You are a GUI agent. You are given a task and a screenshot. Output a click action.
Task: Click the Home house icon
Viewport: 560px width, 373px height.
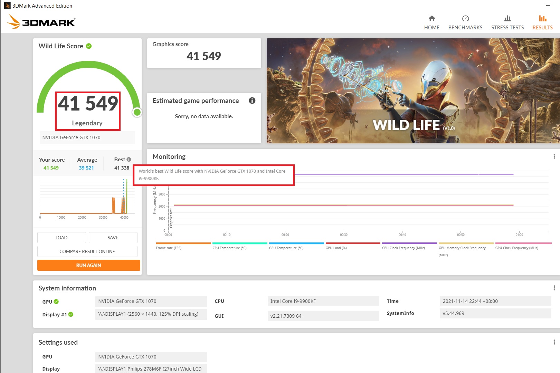click(432, 18)
